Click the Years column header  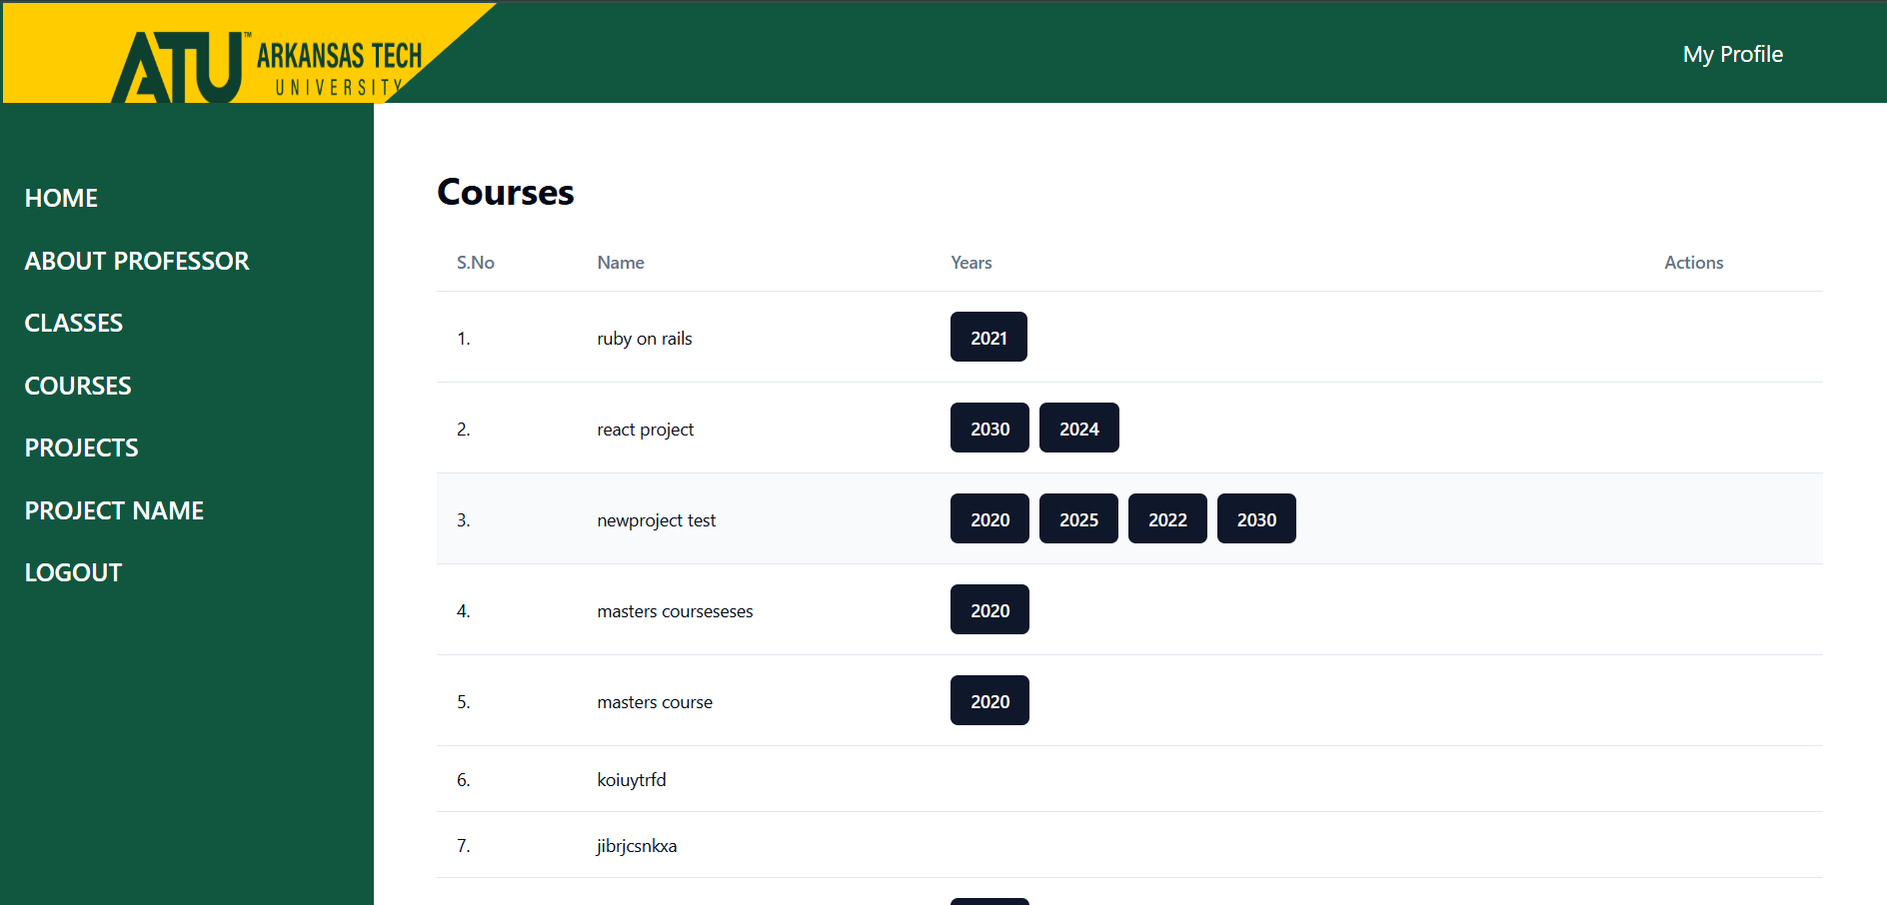[x=970, y=262]
